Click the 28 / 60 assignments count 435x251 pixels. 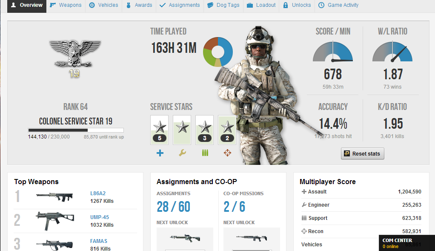[x=173, y=207]
